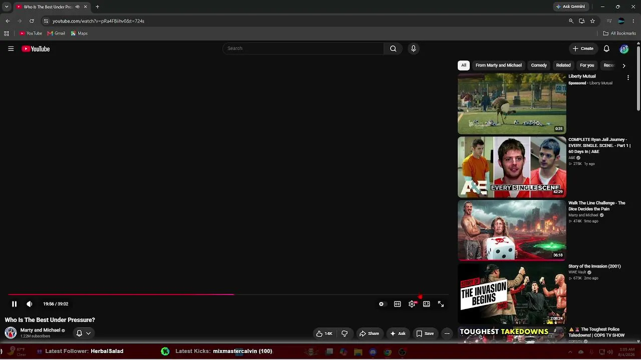Select the All filter chip
Screen dimensions: 641x360
[464, 65]
